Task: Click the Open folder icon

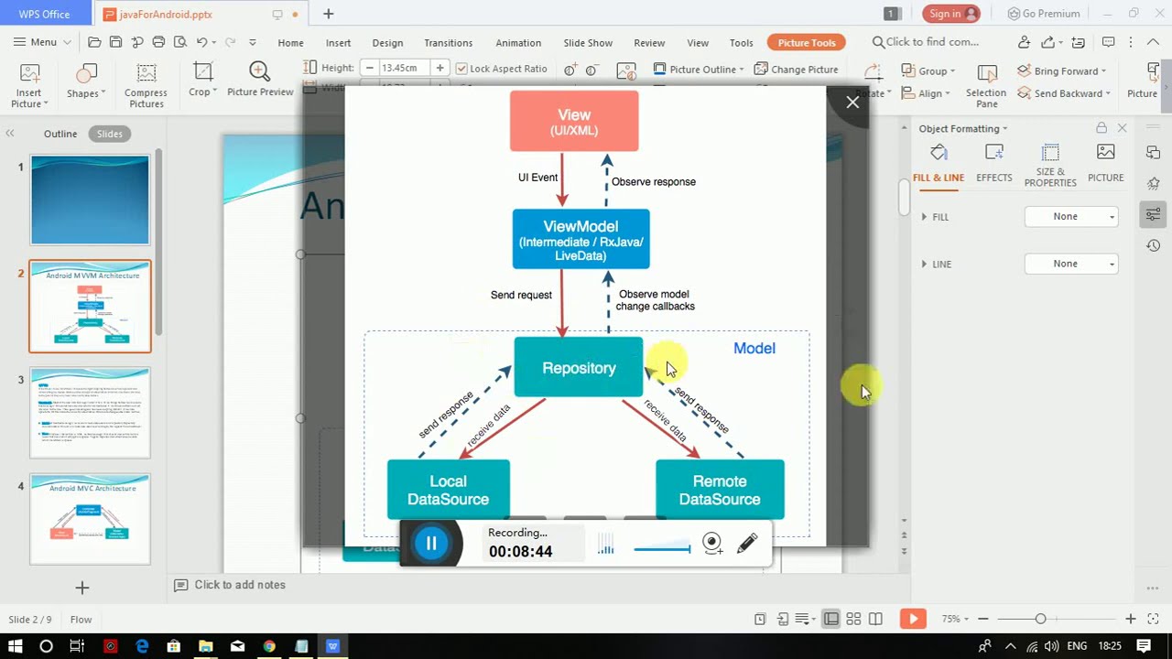Action: [94, 42]
